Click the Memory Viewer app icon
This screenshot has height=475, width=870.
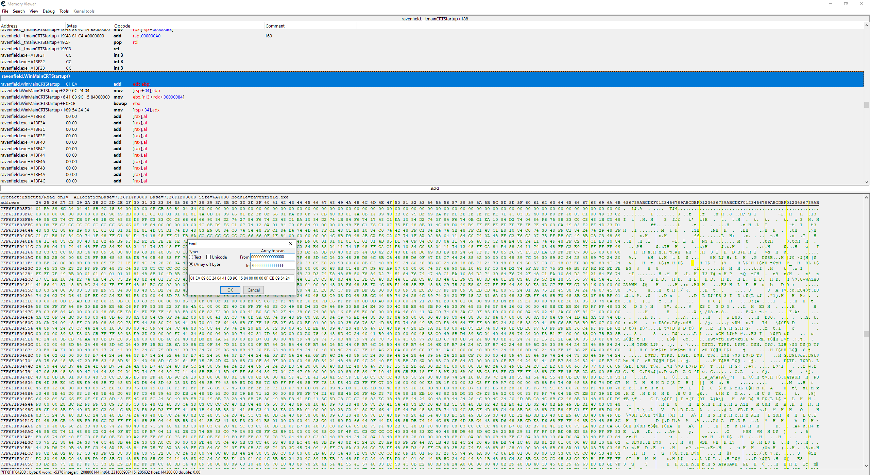[3, 4]
